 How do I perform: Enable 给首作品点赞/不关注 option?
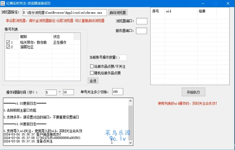pos(92,66)
